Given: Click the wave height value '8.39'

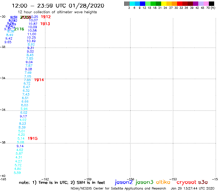Looking at the screenshot, I should (x=22, y=127).
